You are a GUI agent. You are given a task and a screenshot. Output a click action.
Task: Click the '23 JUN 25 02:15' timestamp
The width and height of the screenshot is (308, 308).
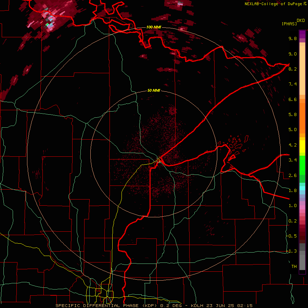point(229,306)
